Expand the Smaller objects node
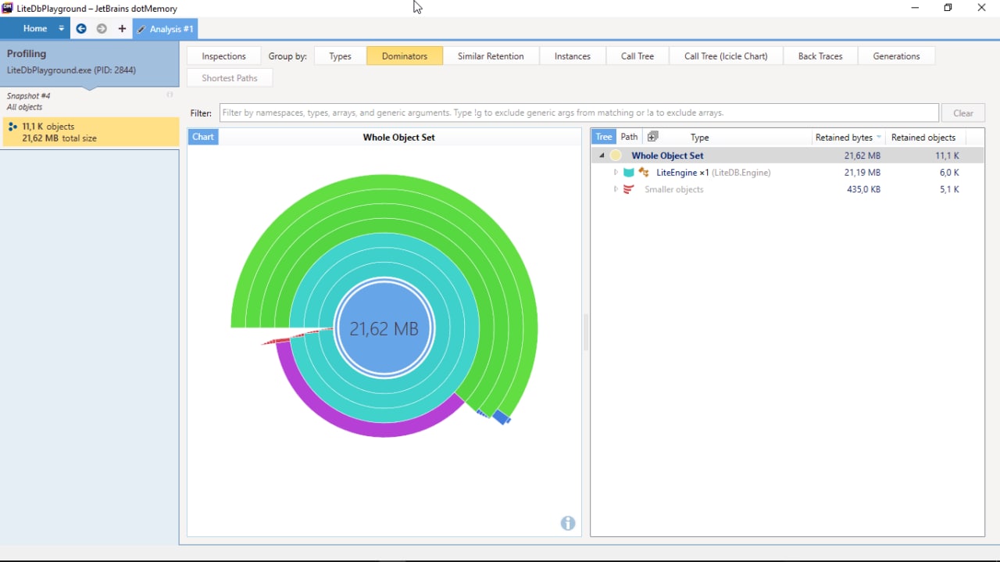Viewport: 1000px width, 562px height. [x=616, y=190]
